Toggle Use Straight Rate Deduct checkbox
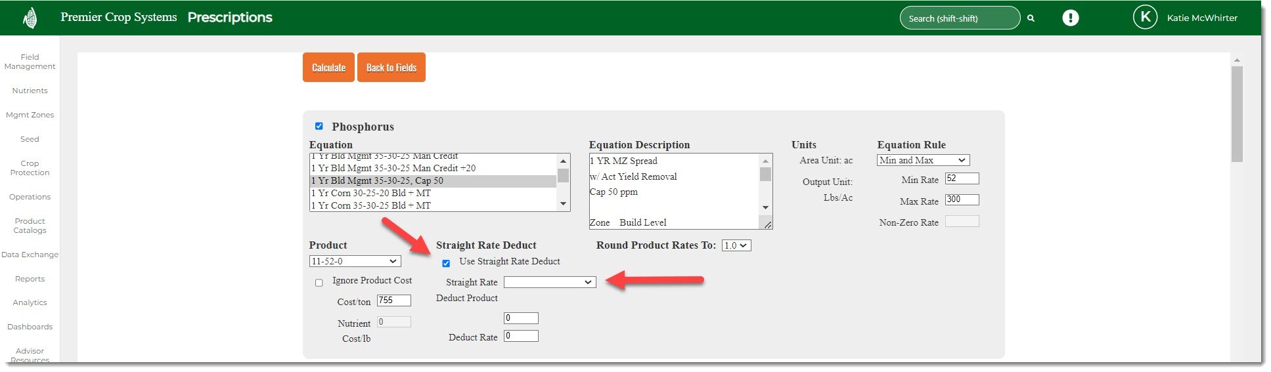 coord(446,263)
